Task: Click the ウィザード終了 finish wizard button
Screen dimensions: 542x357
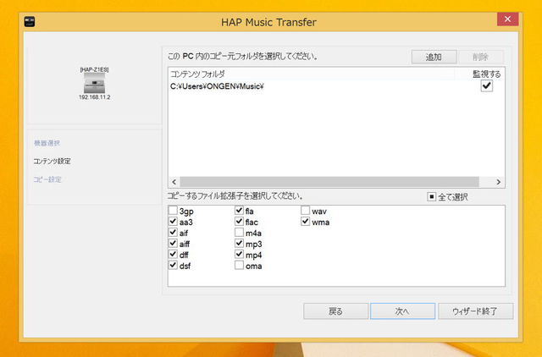Action: point(476,311)
